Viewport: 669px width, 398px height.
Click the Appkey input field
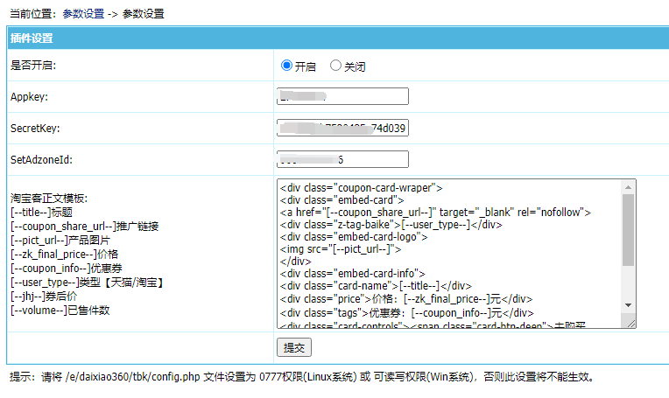tap(342, 96)
